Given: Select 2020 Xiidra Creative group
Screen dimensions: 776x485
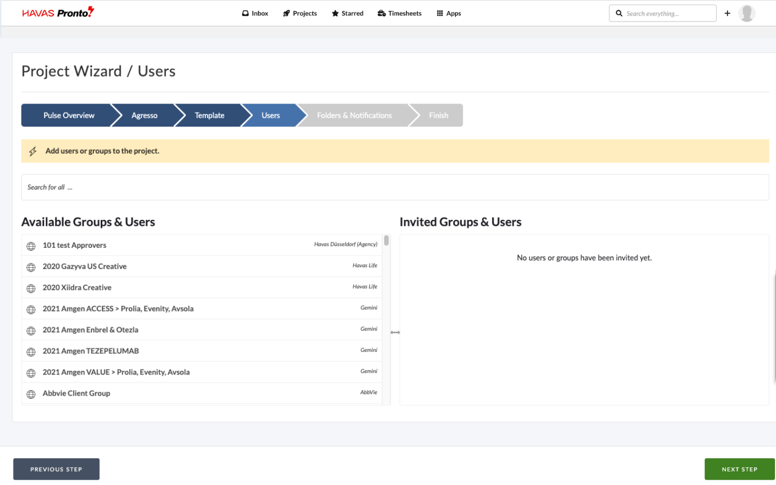Looking at the screenshot, I should pyautogui.click(x=202, y=287).
